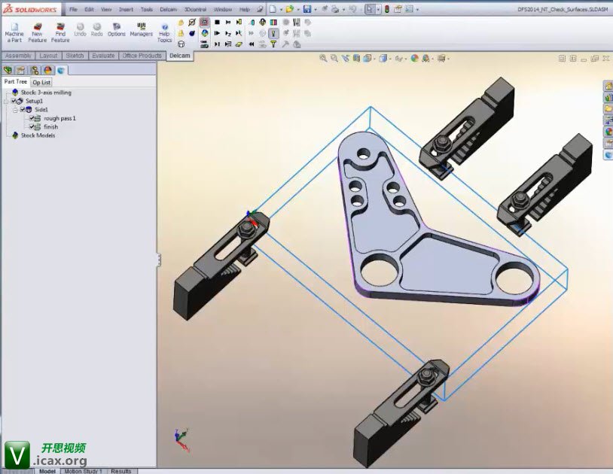
Task: Click the Edit Appearance color ball icon
Action: tap(414, 58)
